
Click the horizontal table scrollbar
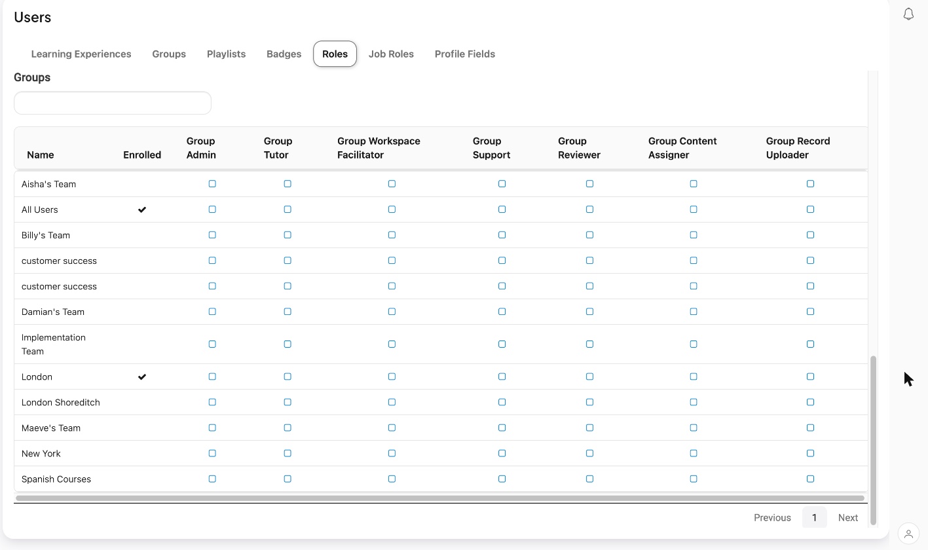point(440,498)
